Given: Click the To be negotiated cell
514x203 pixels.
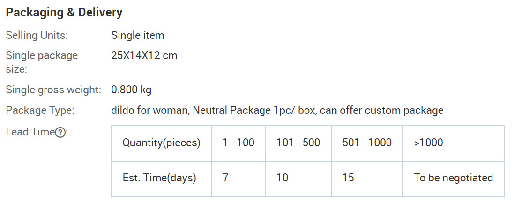Looking at the screenshot, I should tap(454, 179).
